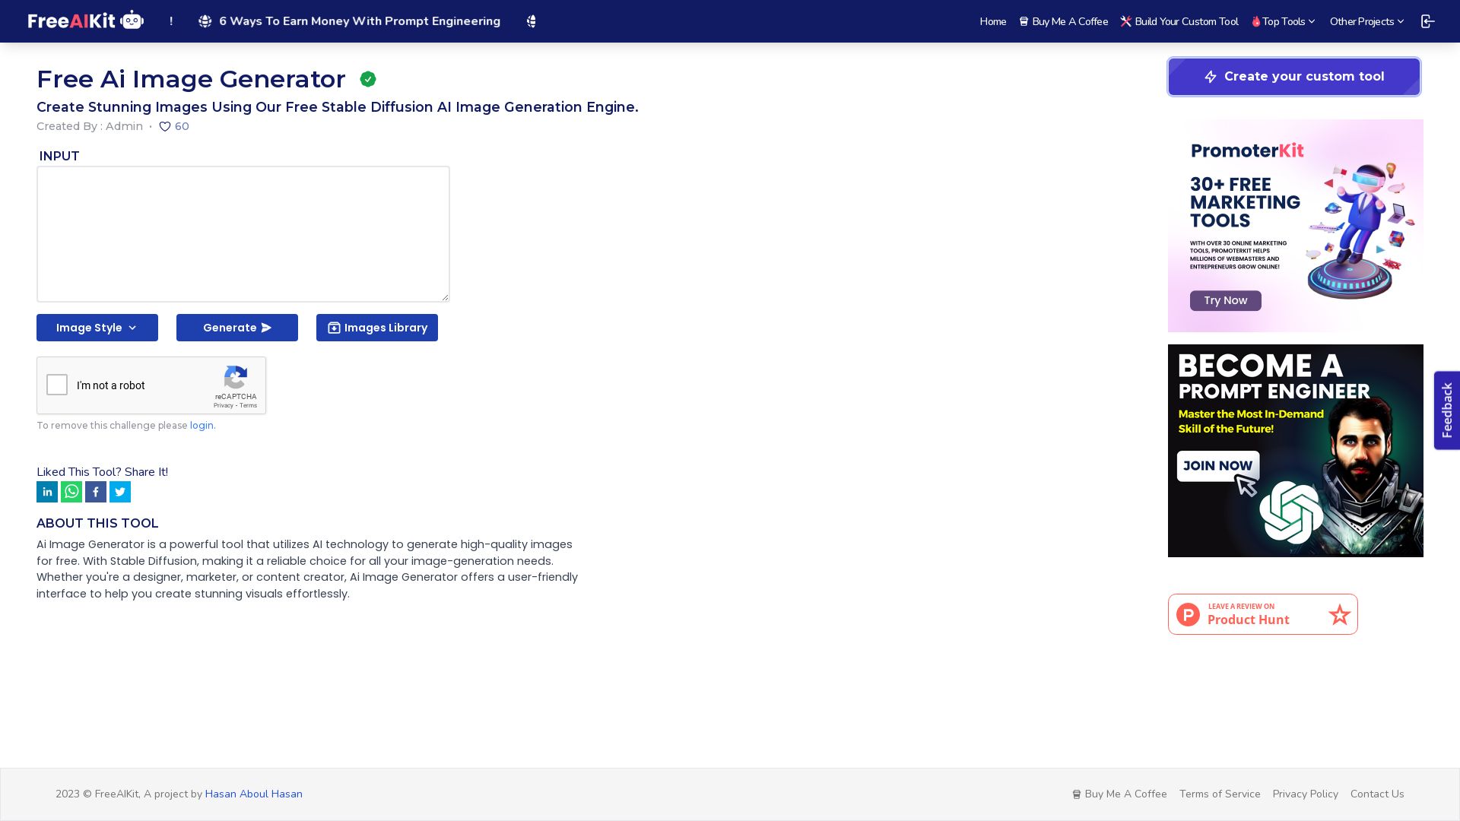Screen dimensions: 1460x821
Task: Click the FreeAIKit robot mascot logo
Action: point(132,20)
